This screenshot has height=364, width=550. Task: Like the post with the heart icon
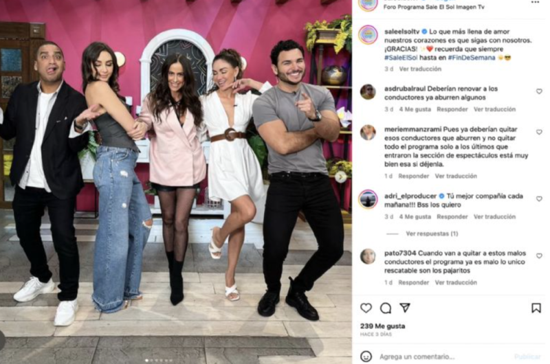366,308
